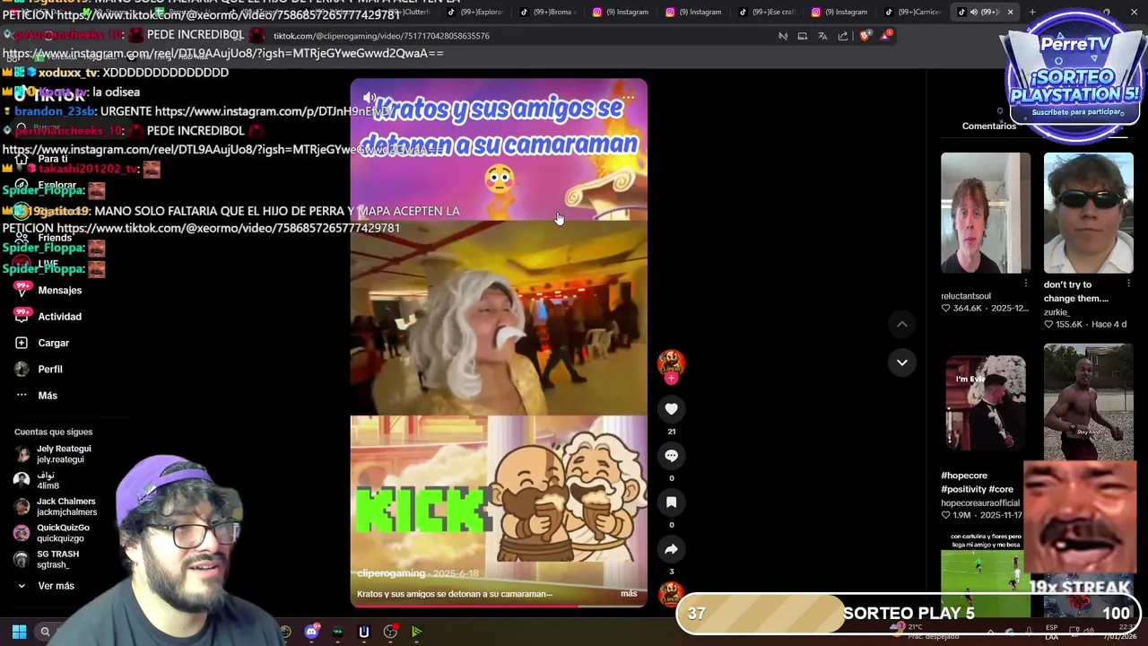Go to previous video with up chevron
This screenshot has height=646, width=1148.
pyautogui.click(x=902, y=324)
